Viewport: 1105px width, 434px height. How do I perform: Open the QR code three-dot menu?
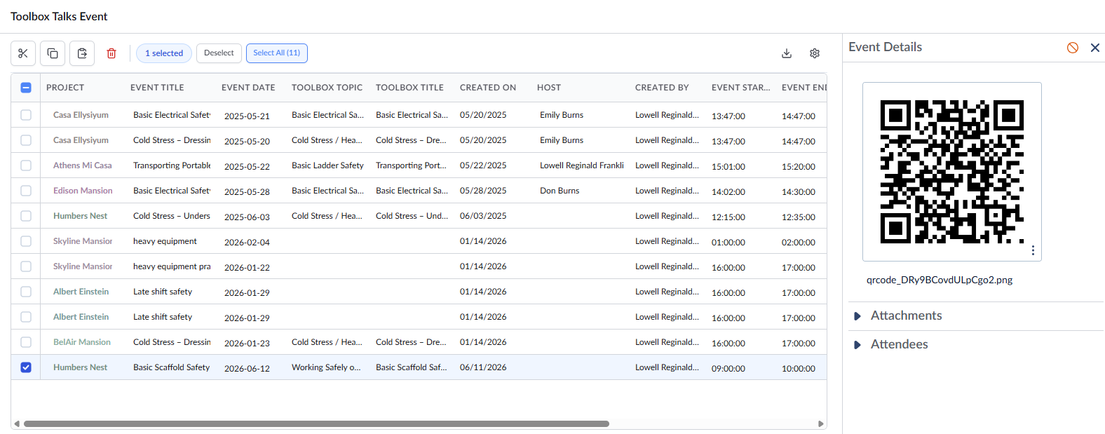1033,250
